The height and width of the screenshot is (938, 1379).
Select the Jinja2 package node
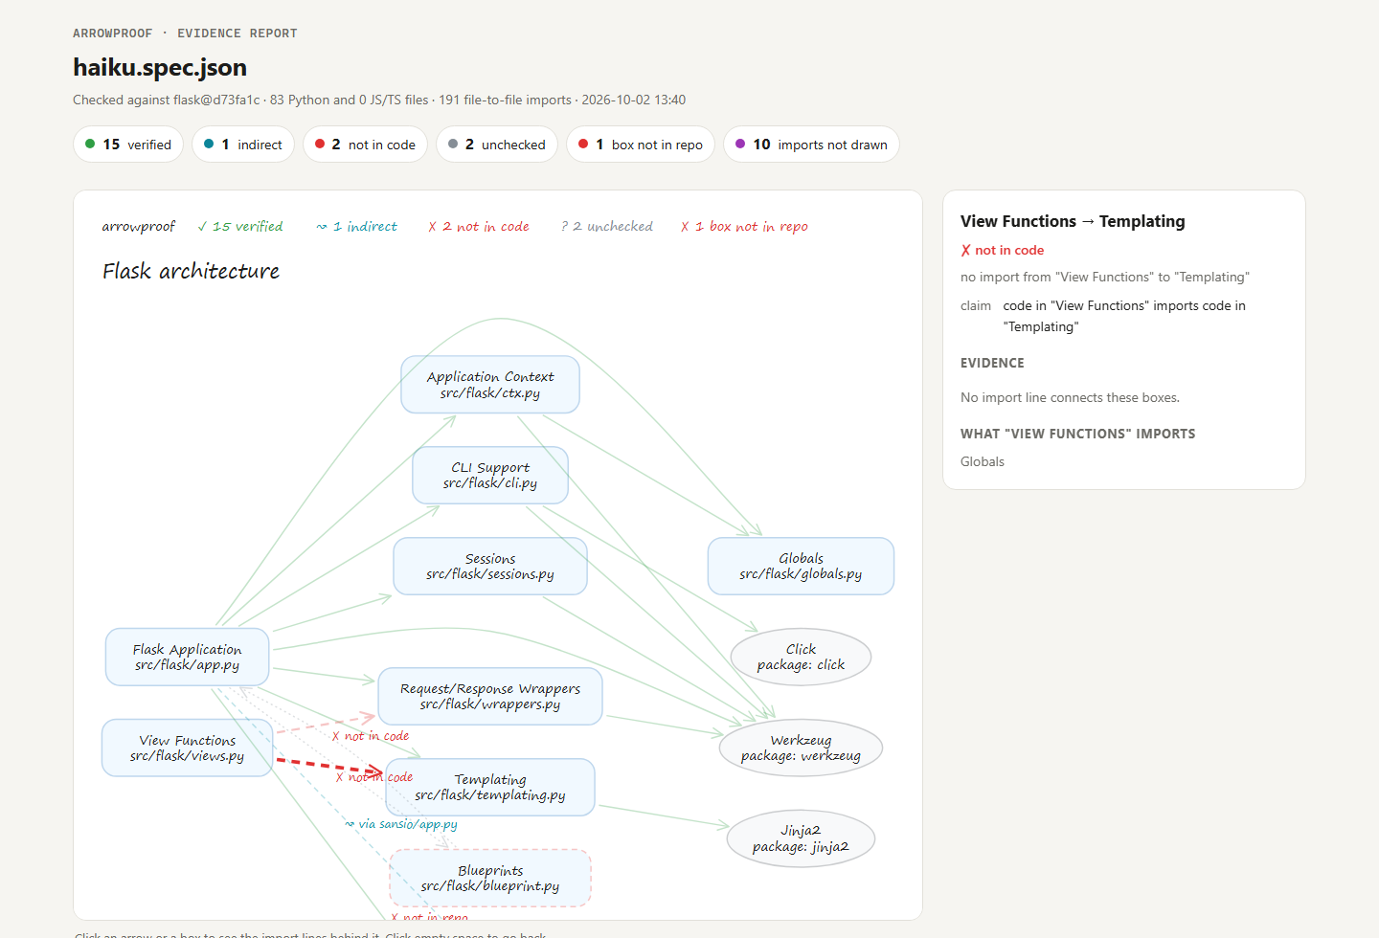click(801, 838)
